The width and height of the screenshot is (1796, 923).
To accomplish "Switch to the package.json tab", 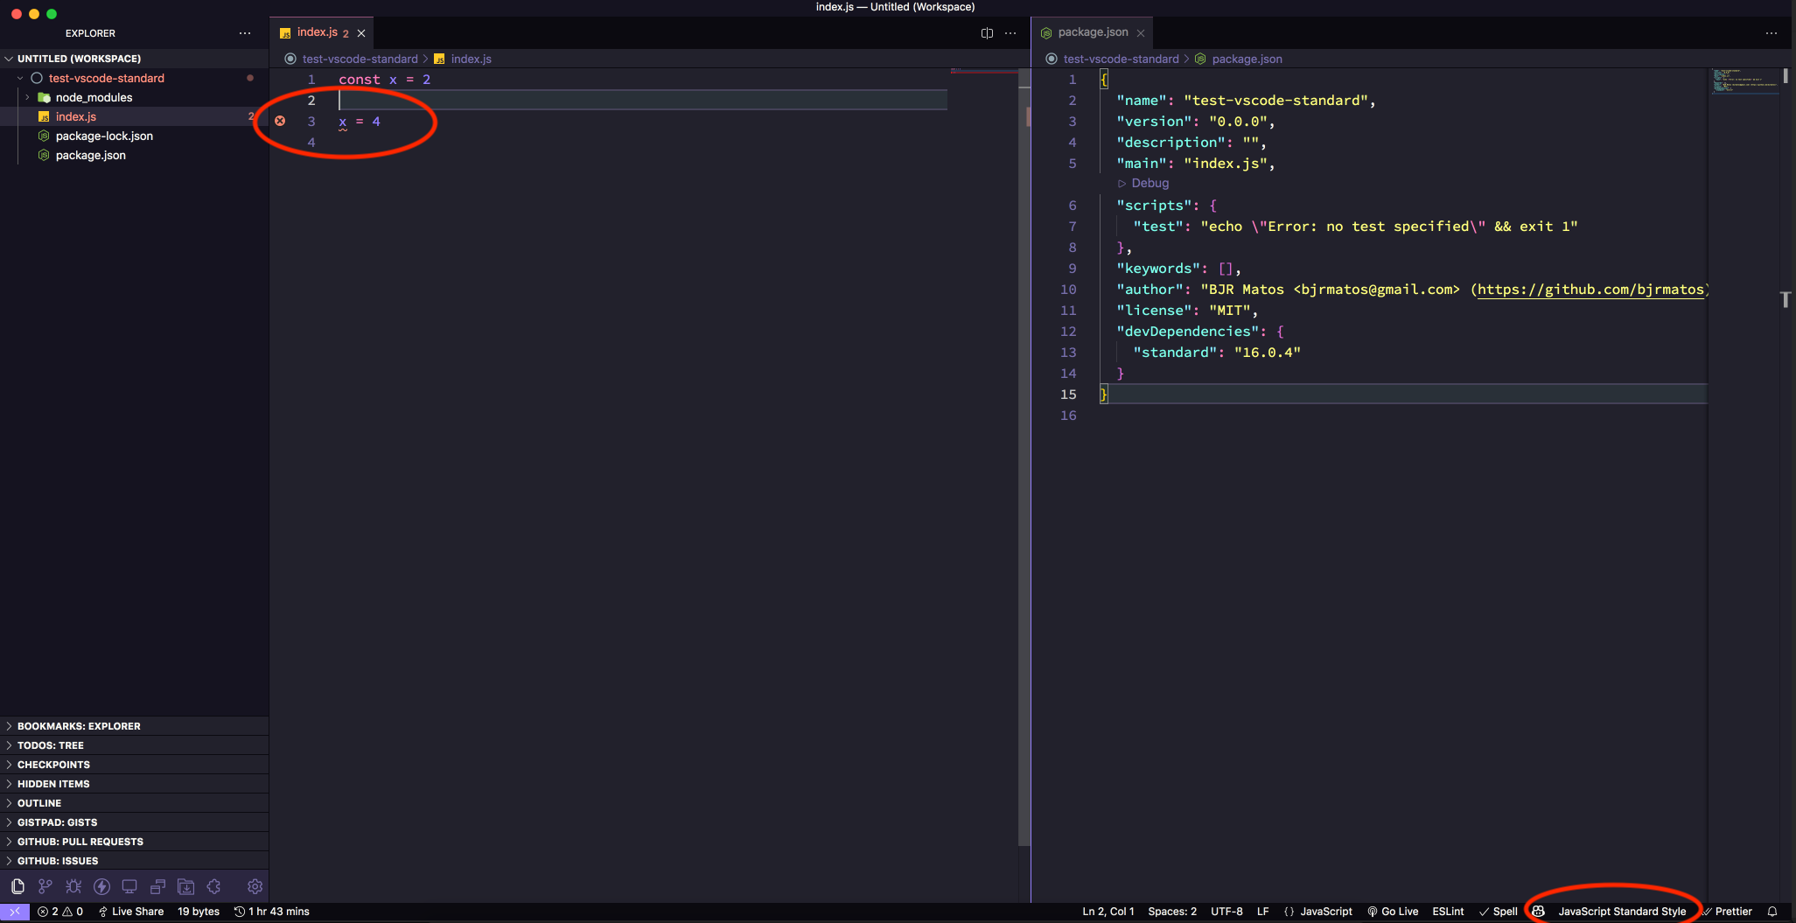I will [x=1092, y=32].
